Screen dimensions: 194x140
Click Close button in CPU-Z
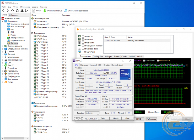pyautogui.click(x=127, y=118)
